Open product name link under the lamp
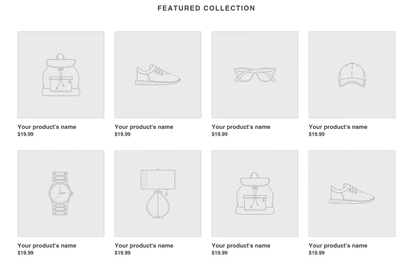The height and width of the screenshot is (258, 414). click(x=144, y=246)
